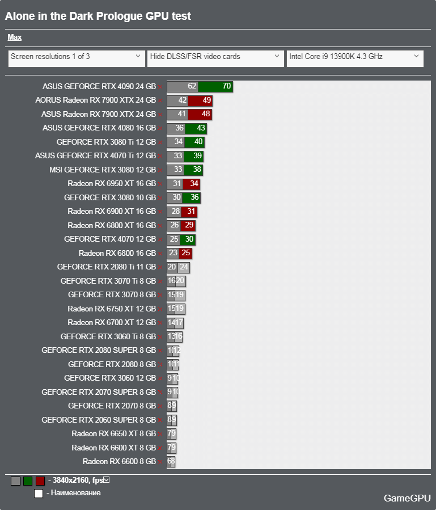Delete Radeon RX 6600 8 GB row via red X
This screenshot has height=510, width=436.
coord(160,462)
